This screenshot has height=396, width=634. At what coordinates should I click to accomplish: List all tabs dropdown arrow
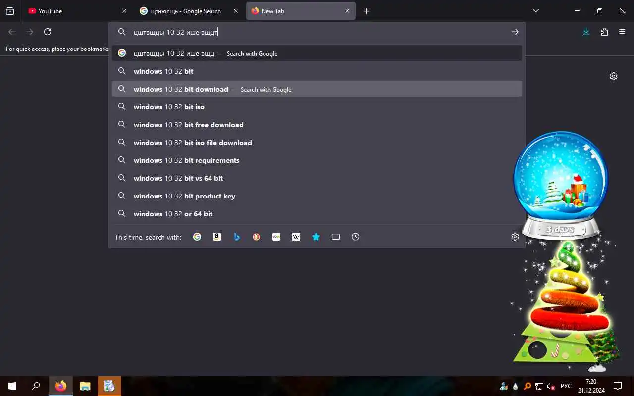point(535,11)
